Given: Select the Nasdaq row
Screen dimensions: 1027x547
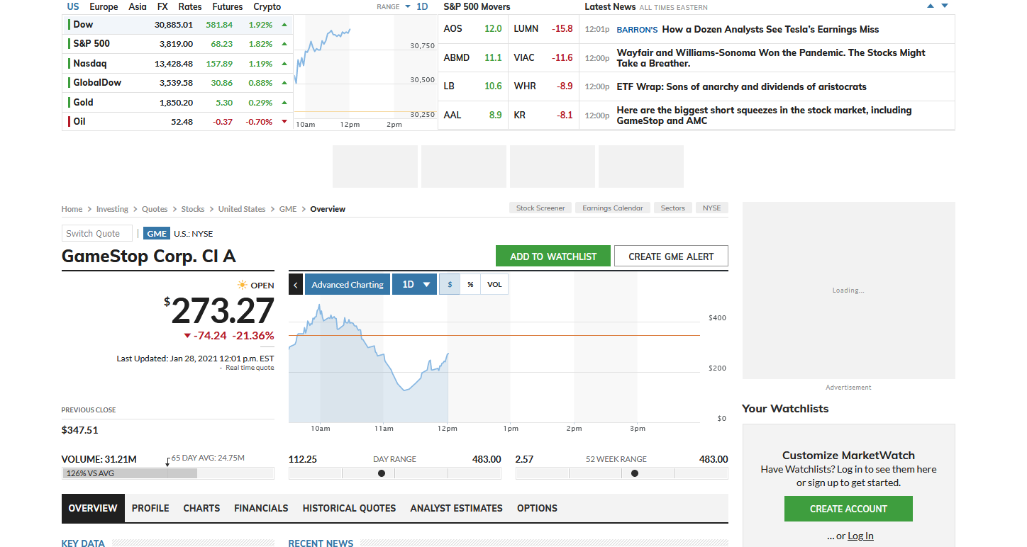Looking at the screenshot, I should pyautogui.click(x=177, y=64).
